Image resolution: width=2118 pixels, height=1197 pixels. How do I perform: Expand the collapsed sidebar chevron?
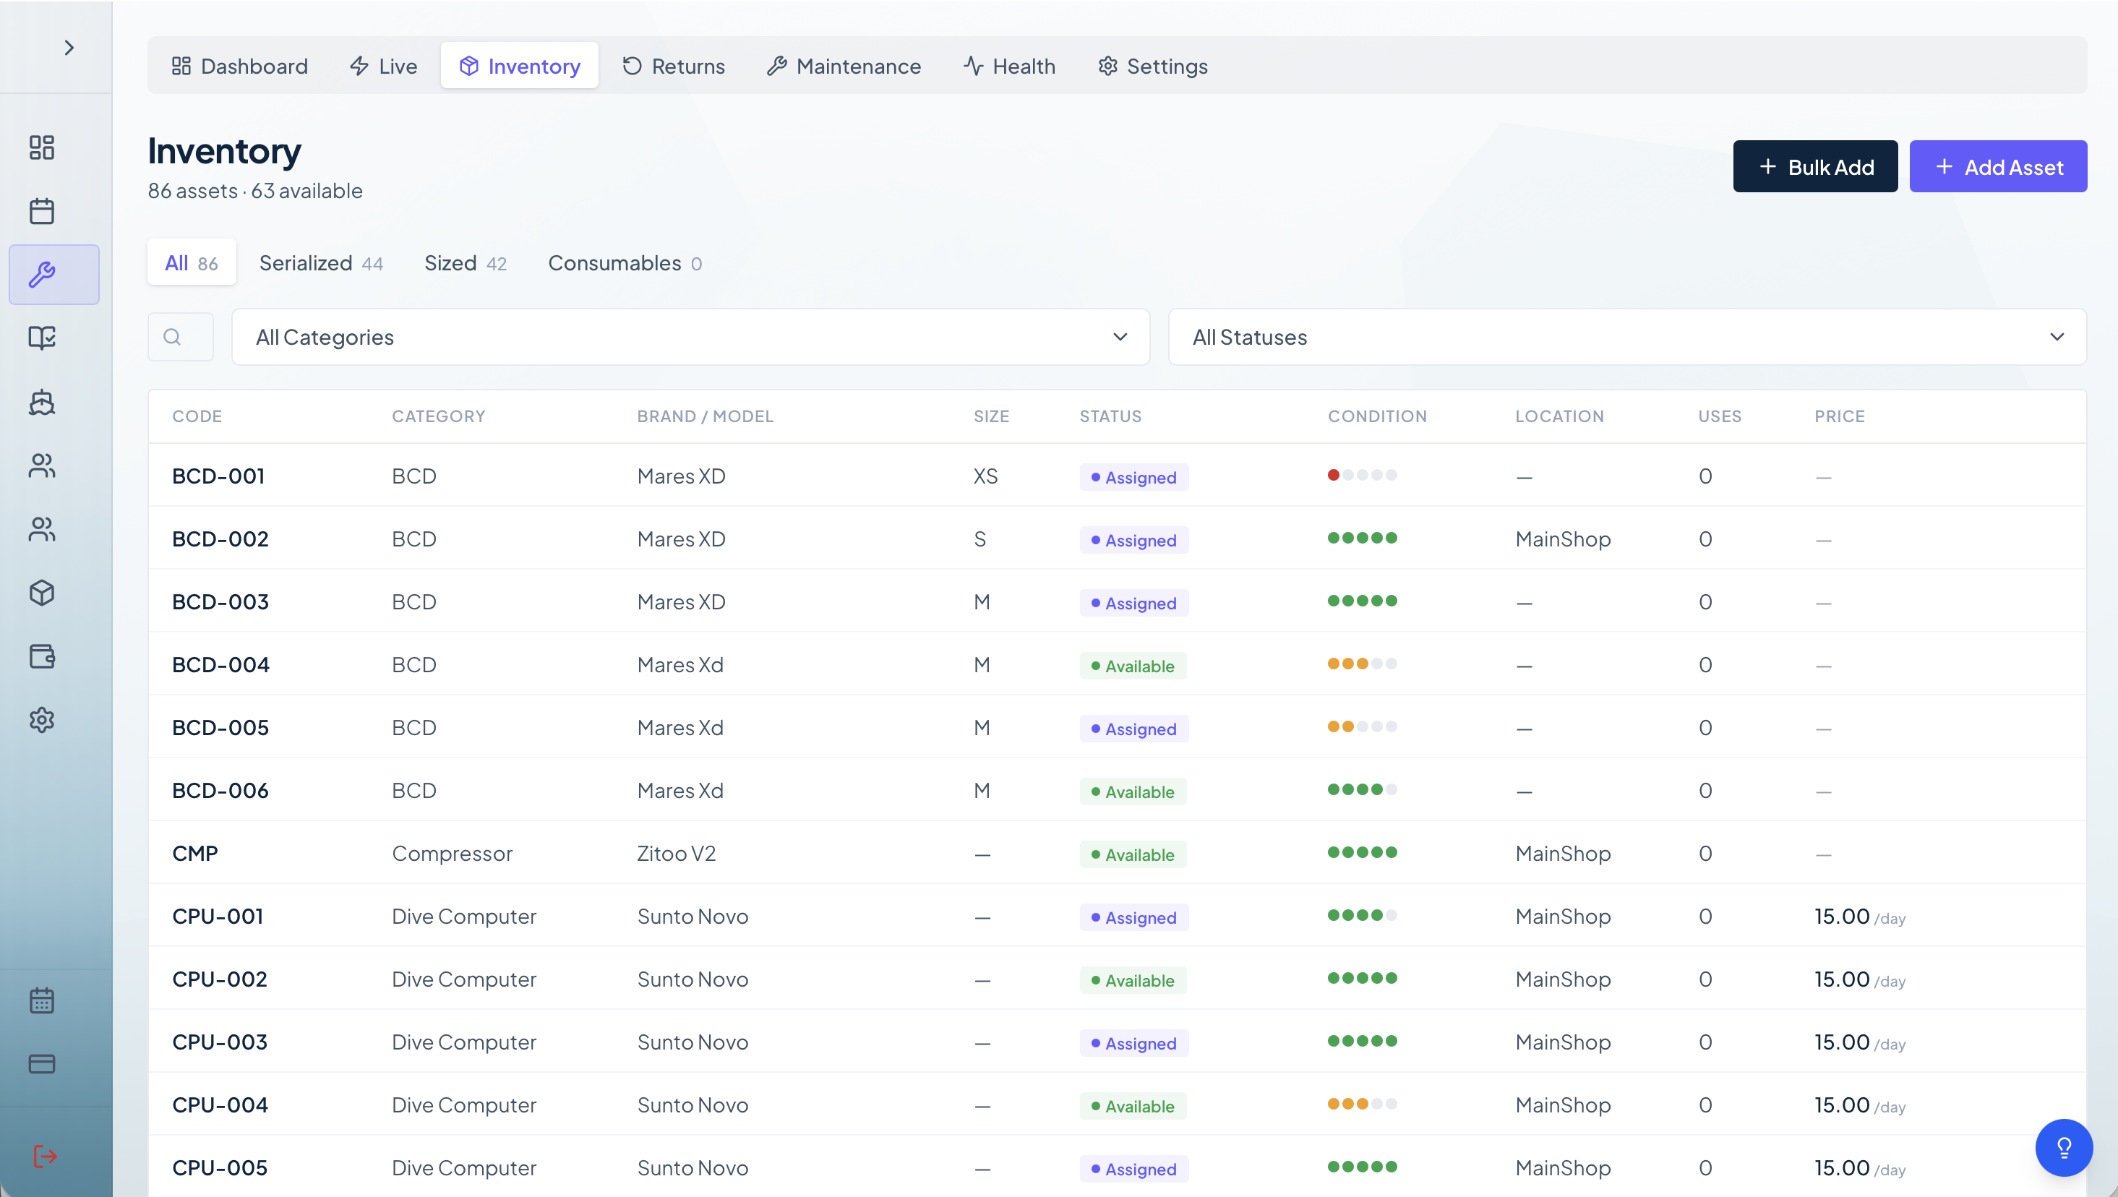point(69,48)
